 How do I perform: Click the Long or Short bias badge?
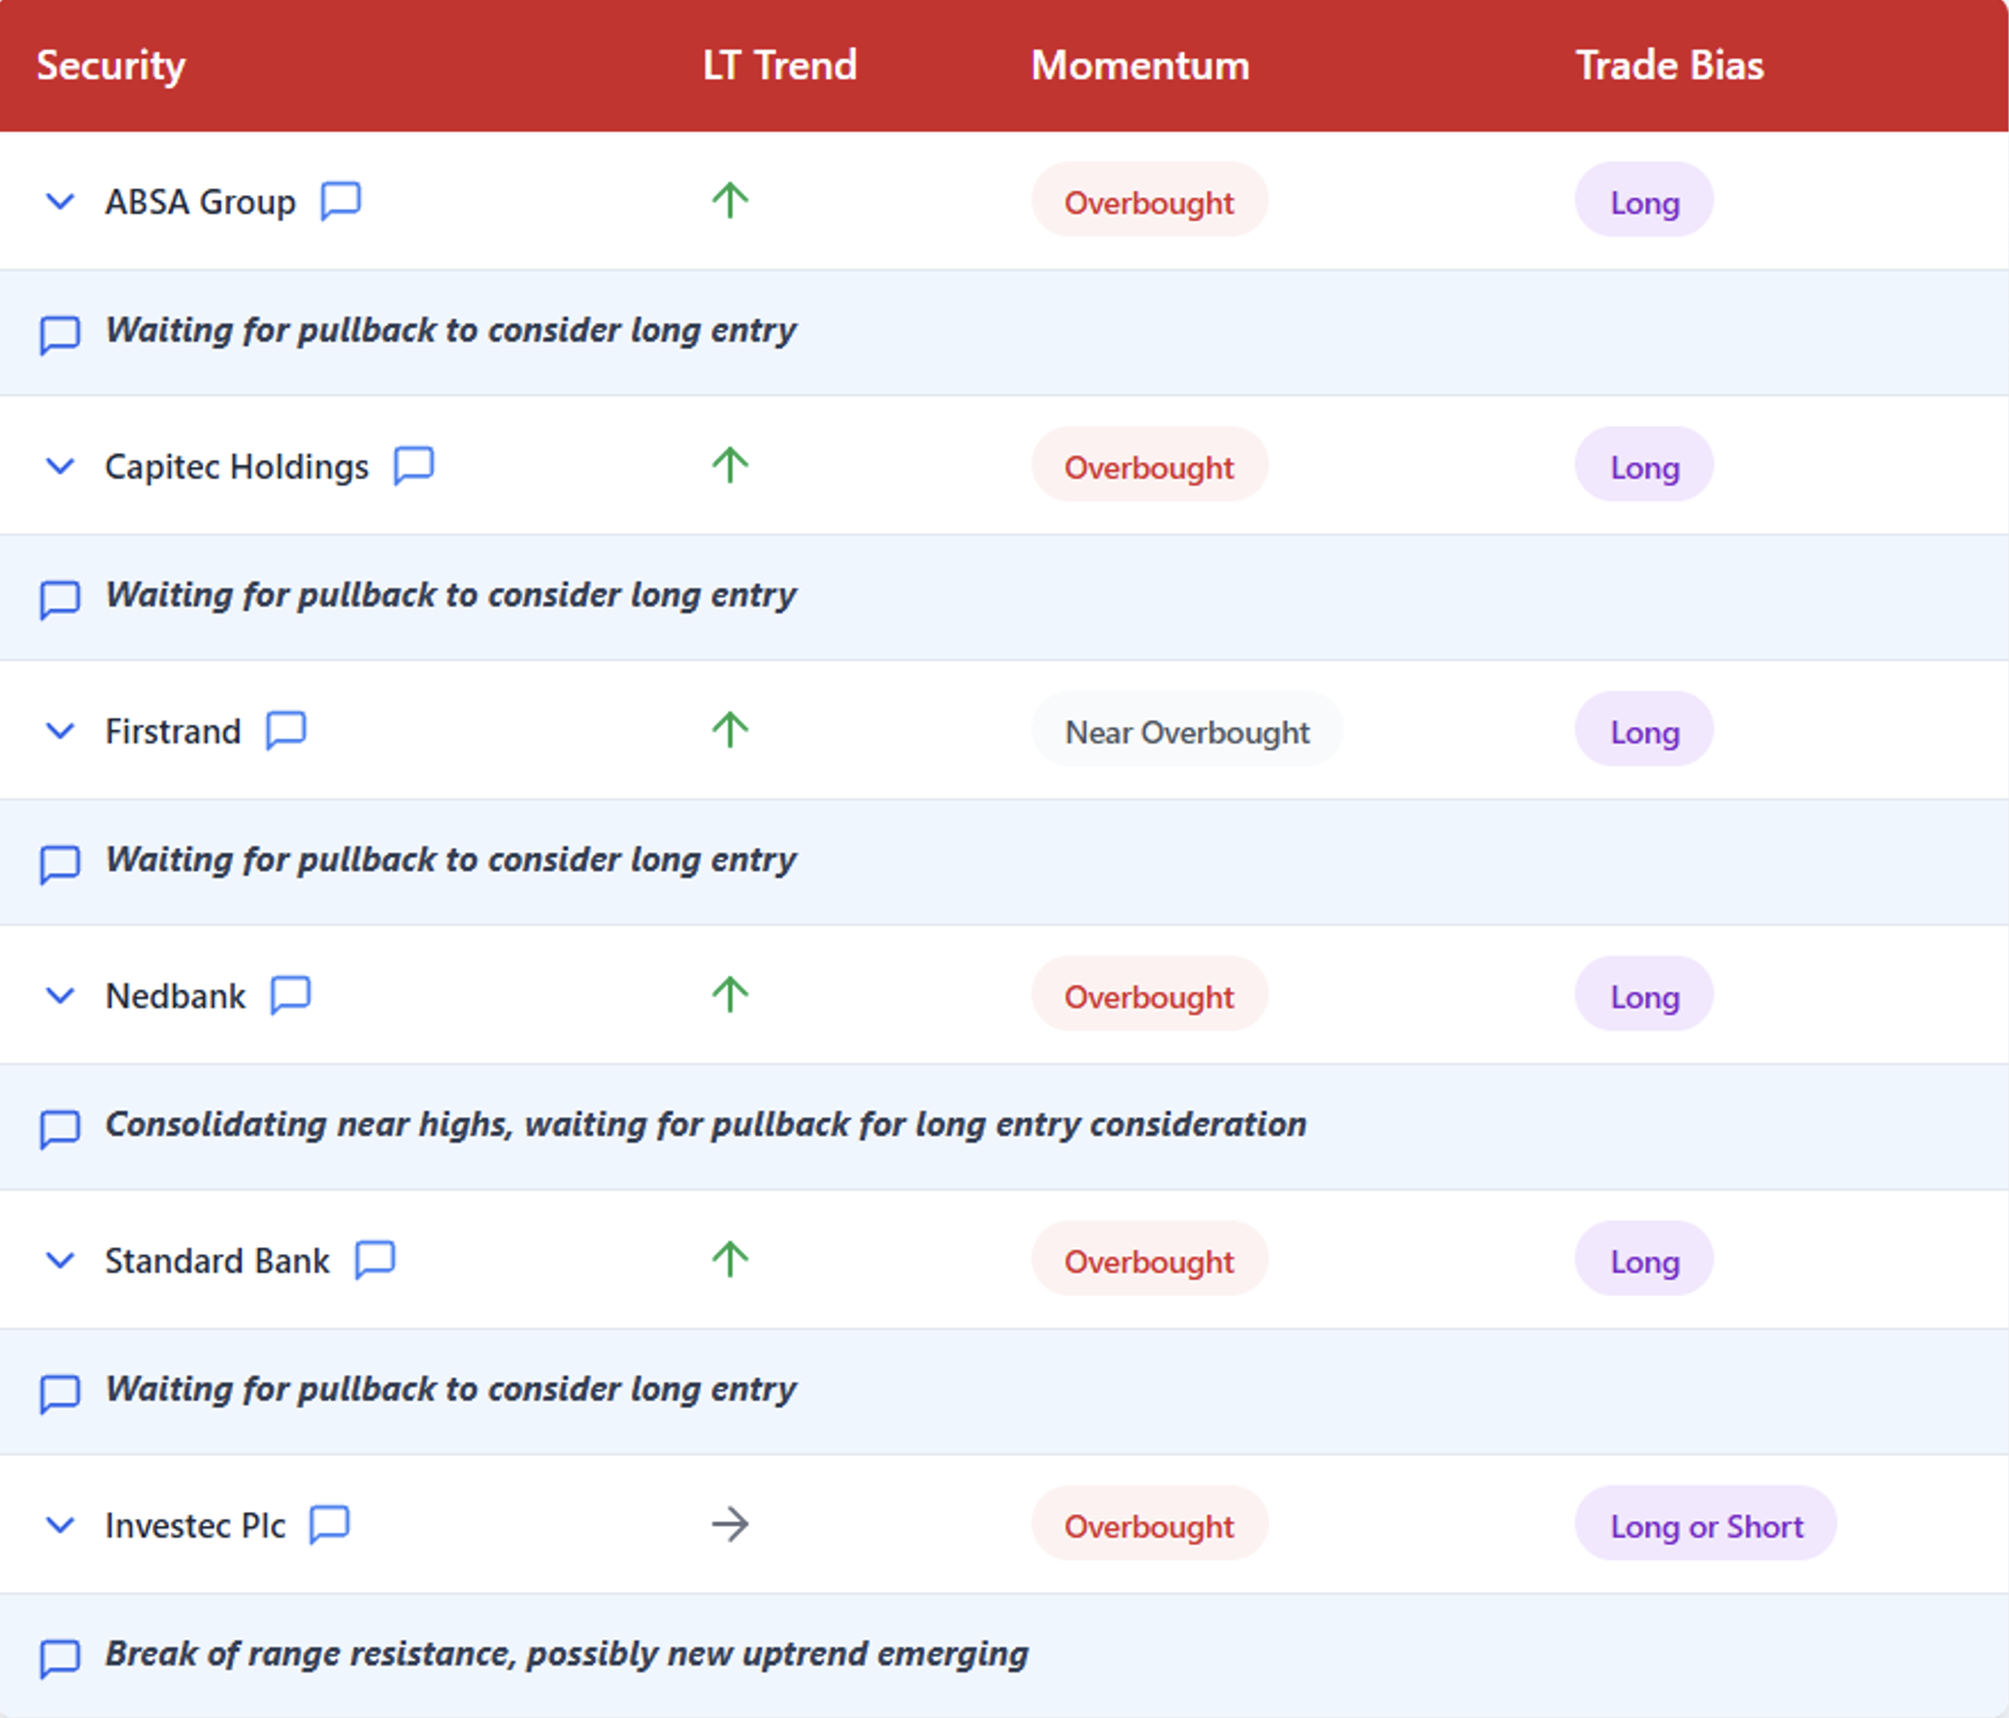click(x=1705, y=1525)
